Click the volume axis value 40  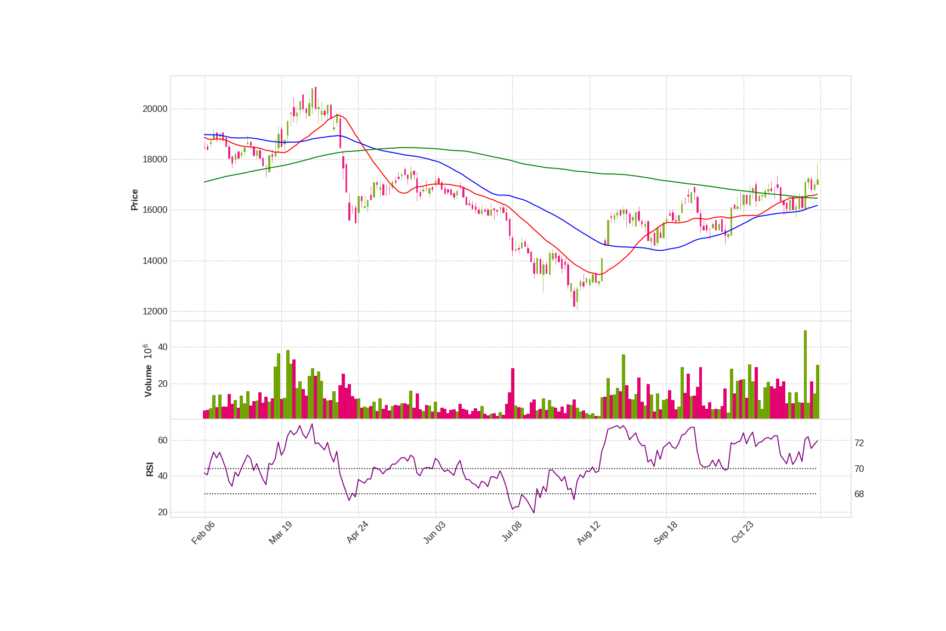(163, 347)
